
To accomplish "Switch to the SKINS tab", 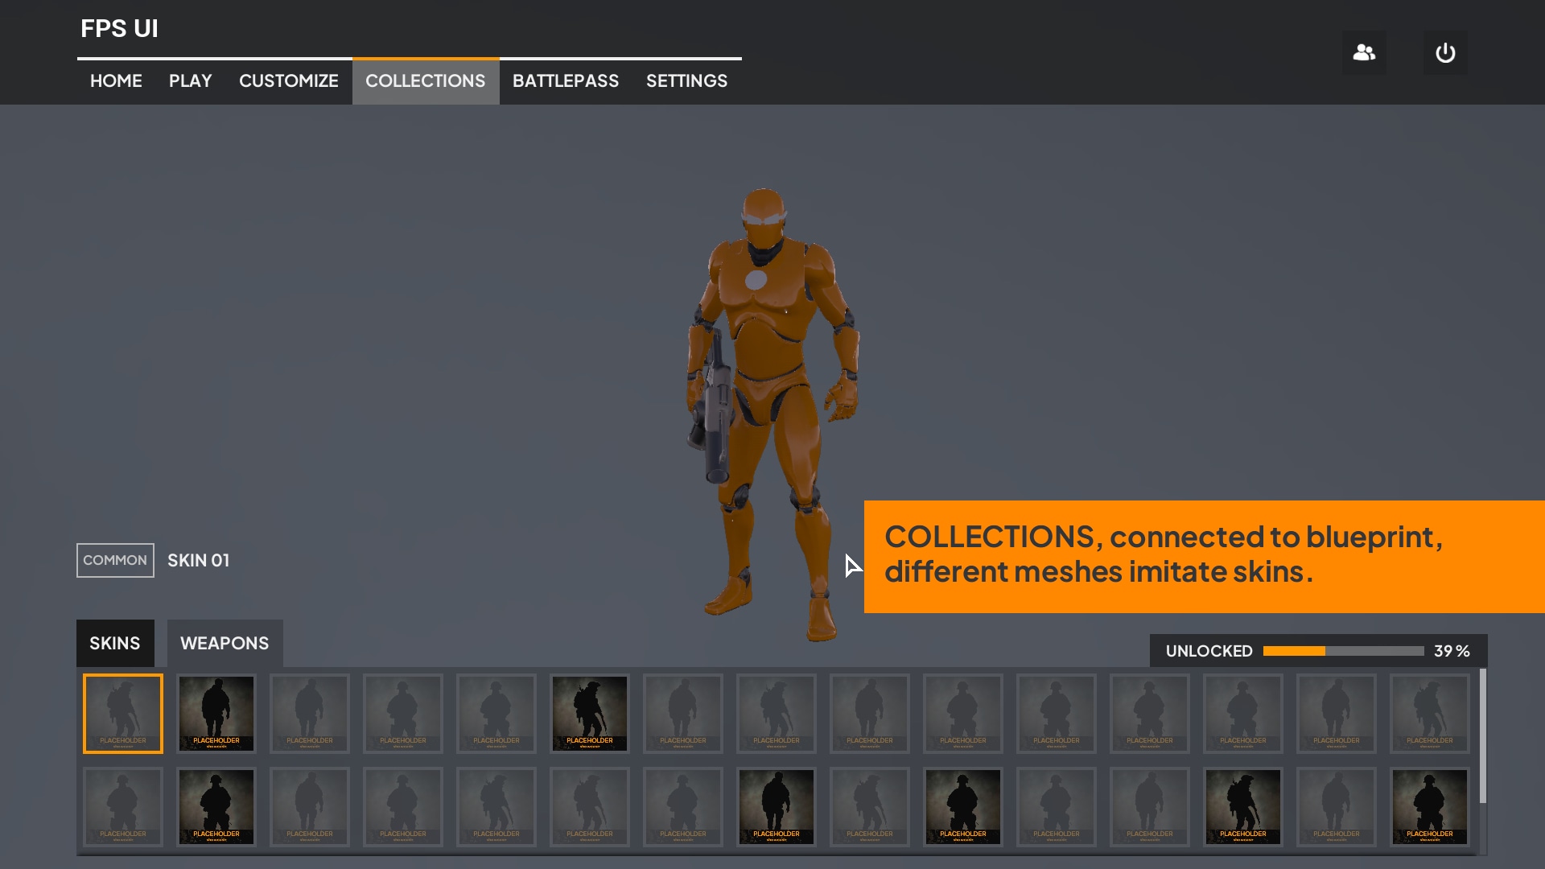I will coord(114,643).
